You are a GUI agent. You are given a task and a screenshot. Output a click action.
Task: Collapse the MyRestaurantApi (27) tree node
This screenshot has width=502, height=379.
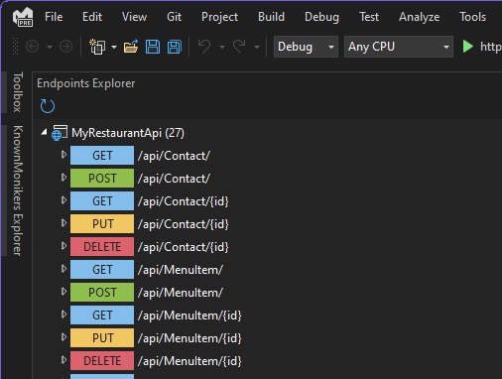[x=44, y=132]
